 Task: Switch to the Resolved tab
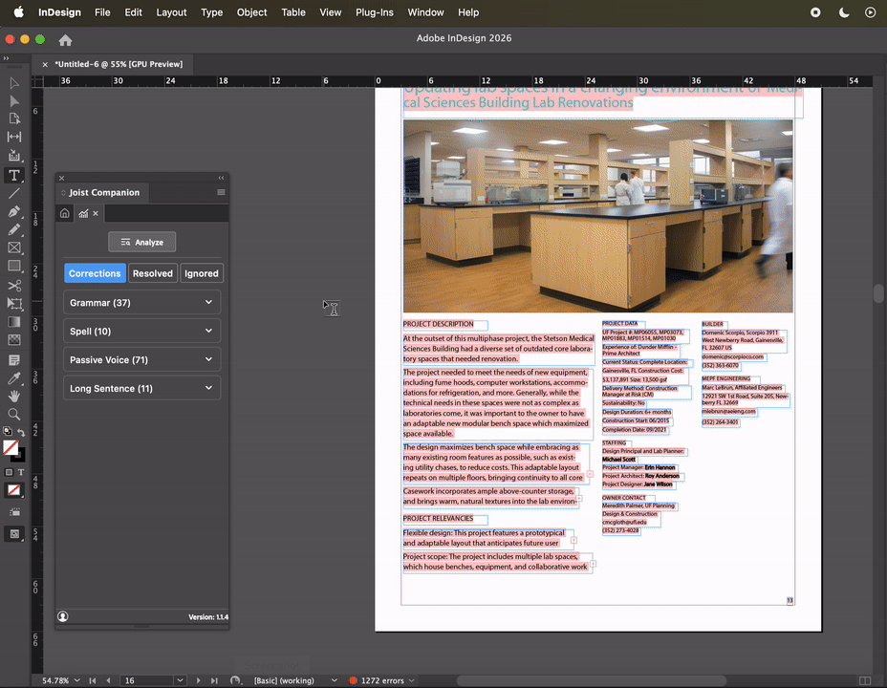tap(153, 273)
